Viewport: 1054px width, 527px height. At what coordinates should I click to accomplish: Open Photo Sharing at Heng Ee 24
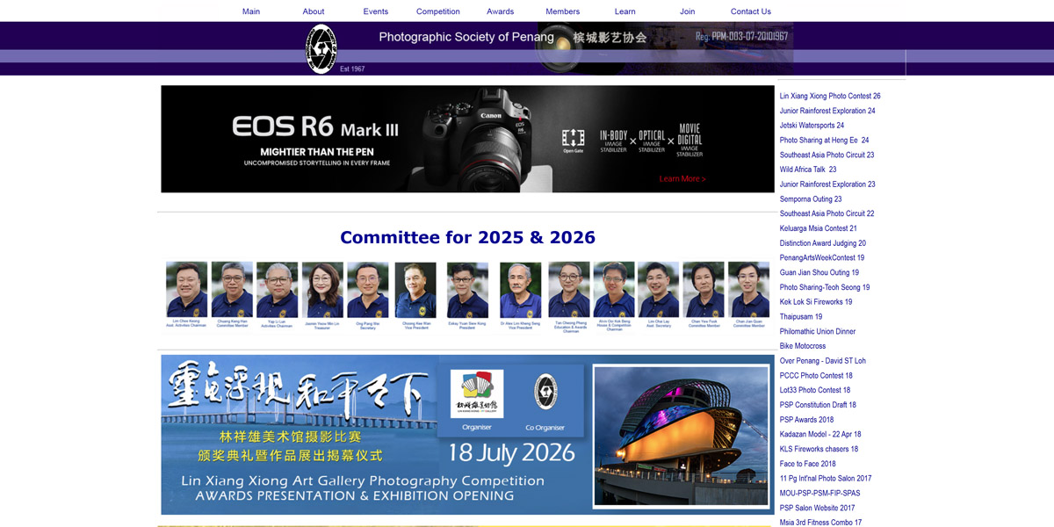pyautogui.click(x=825, y=141)
